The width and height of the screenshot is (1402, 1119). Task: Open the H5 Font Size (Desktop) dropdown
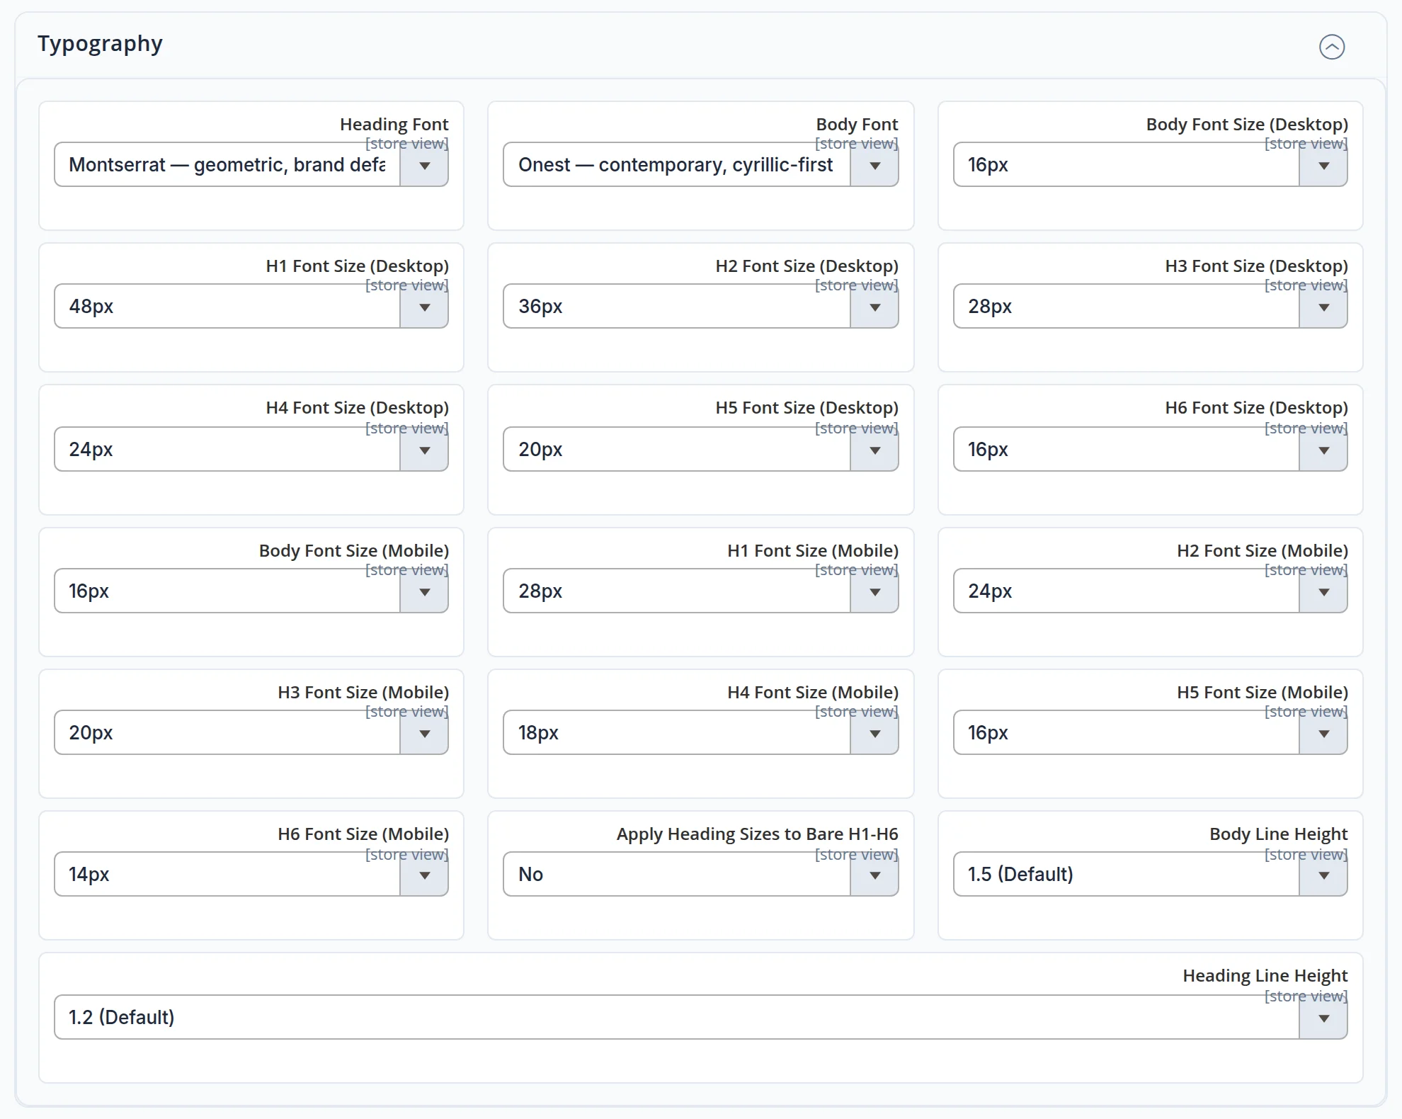(x=701, y=449)
